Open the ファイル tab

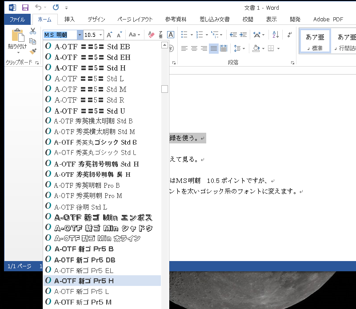pyautogui.click(x=17, y=20)
